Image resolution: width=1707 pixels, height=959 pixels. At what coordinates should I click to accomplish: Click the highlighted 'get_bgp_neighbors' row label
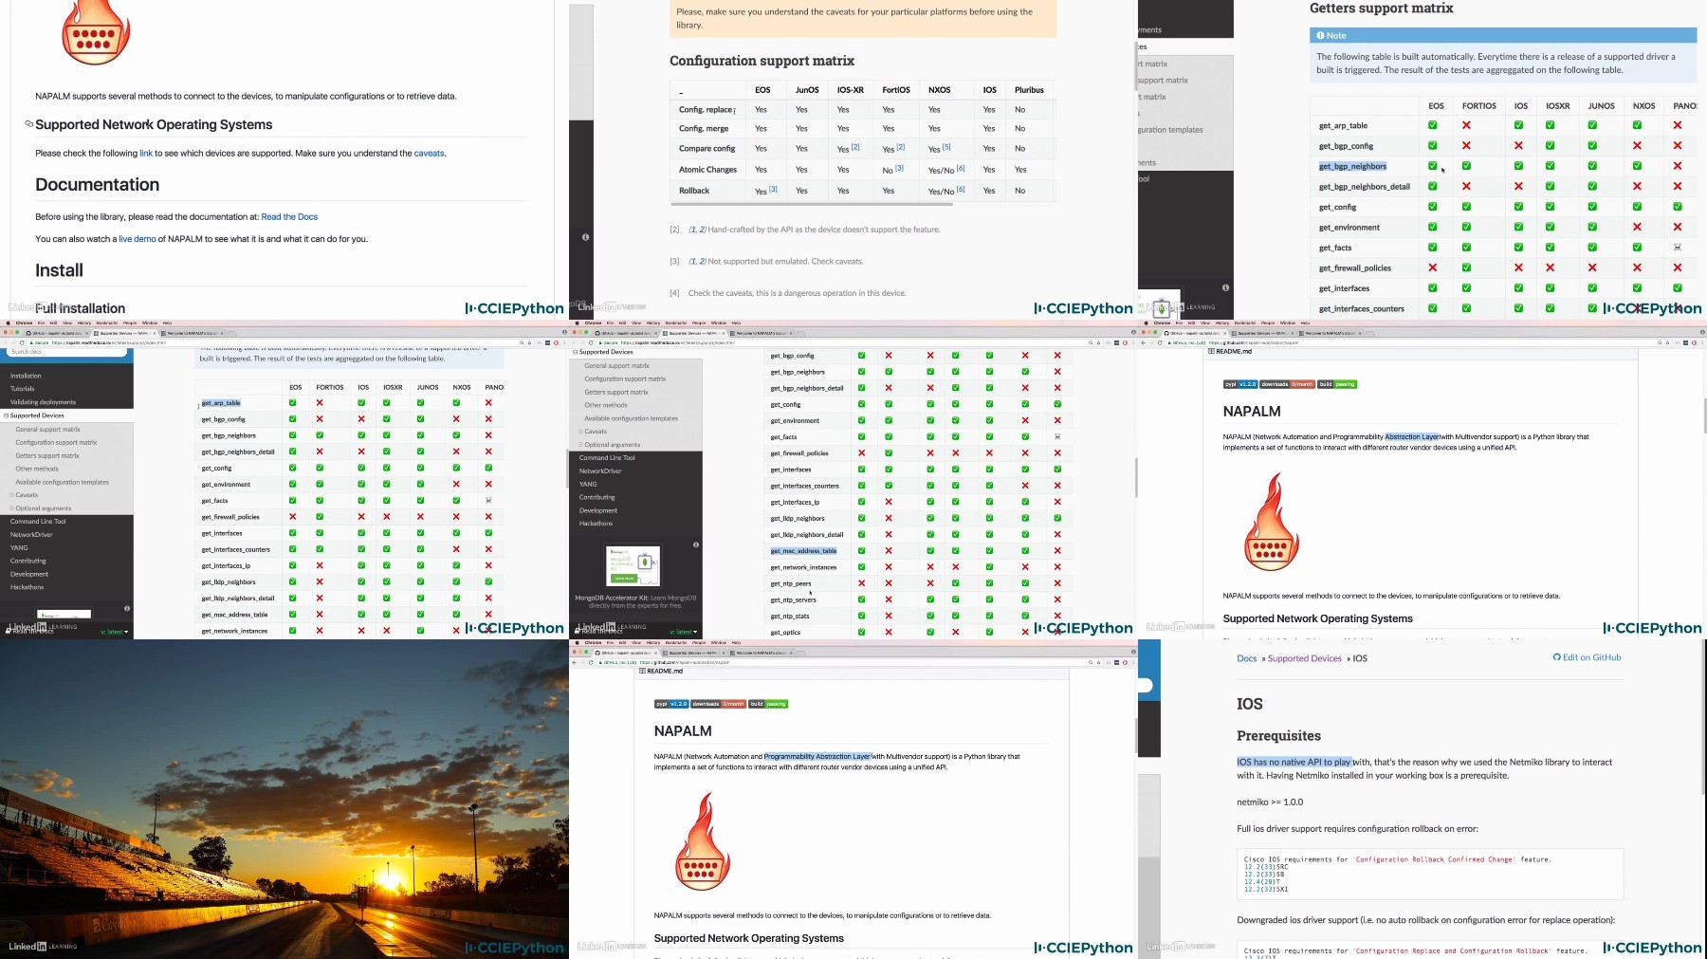click(1352, 166)
